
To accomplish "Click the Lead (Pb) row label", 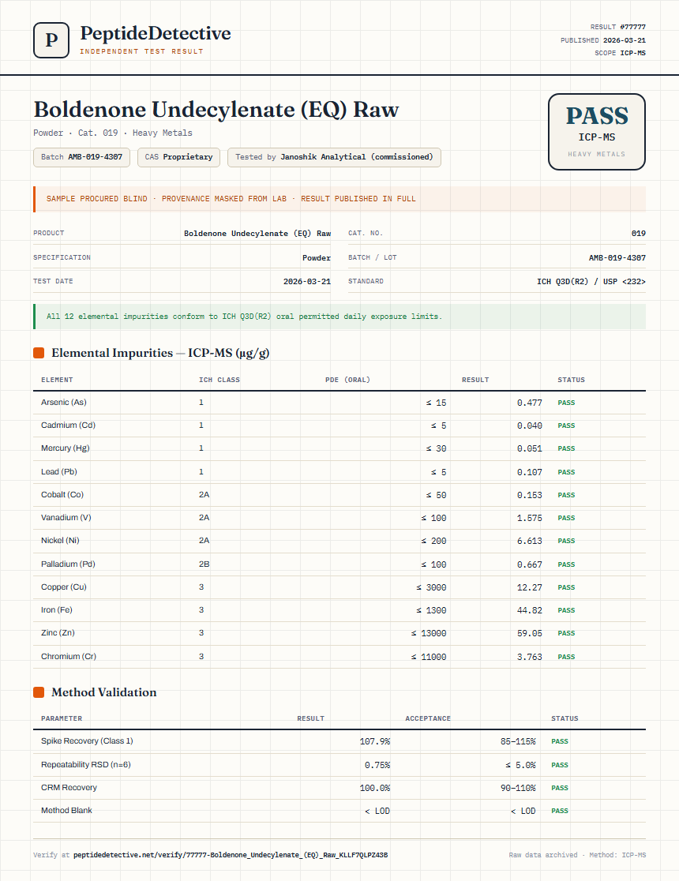I will pyautogui.click(x=59, y=472).
